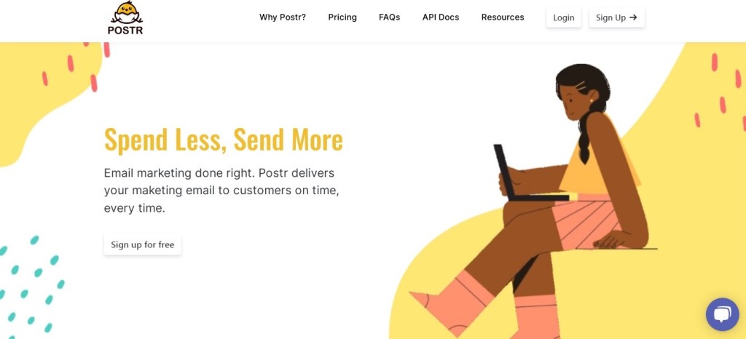Open the Why Postr? page
746x339 pixels.
[x=283, y=17]
